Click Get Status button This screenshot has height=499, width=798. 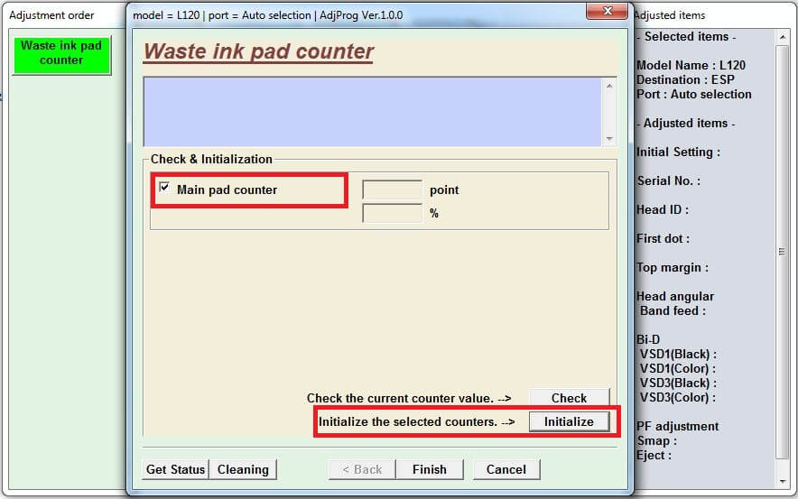(176, 469)
